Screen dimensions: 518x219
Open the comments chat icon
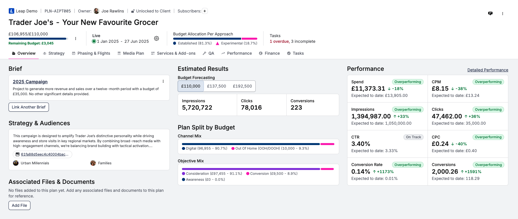pos(490,13)
